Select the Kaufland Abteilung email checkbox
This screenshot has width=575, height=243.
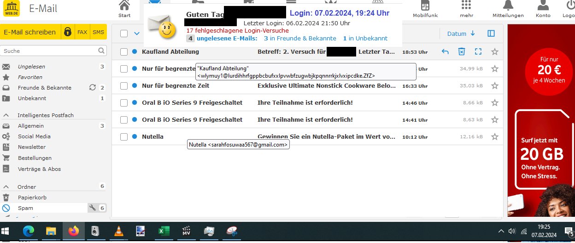[x=124, y=52]
